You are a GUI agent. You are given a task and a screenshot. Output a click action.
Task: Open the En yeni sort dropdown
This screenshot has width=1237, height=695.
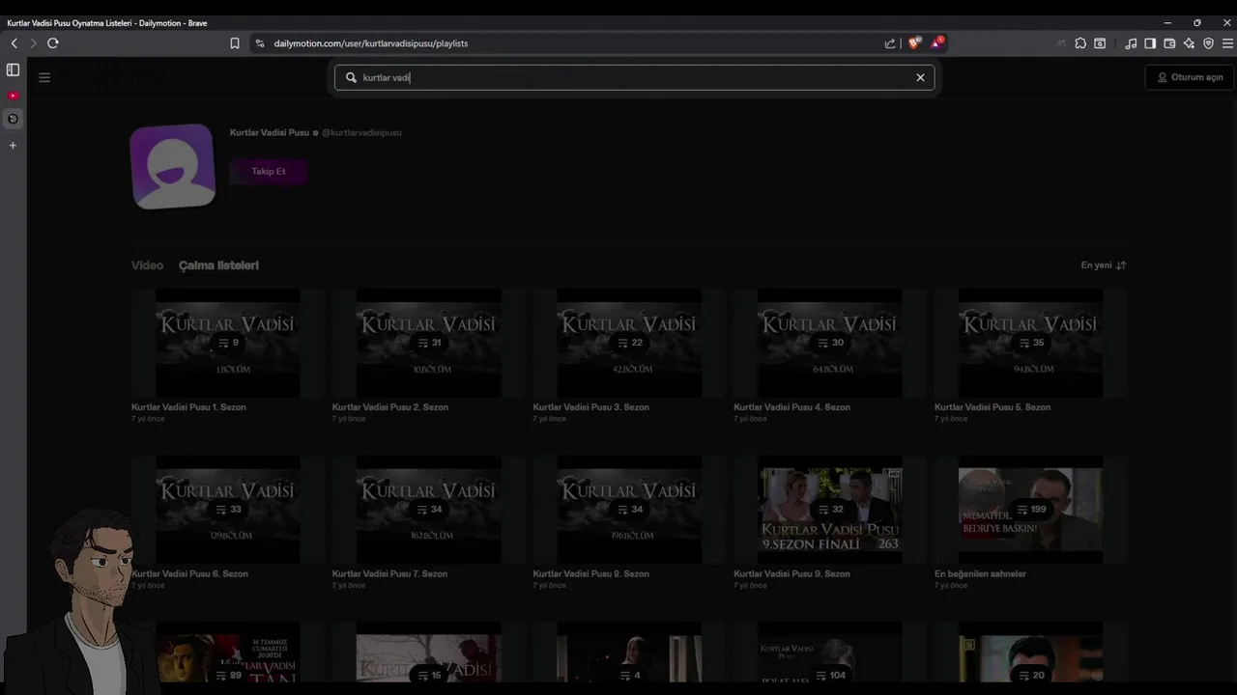pyautogui.click(x=1104, y=265)
